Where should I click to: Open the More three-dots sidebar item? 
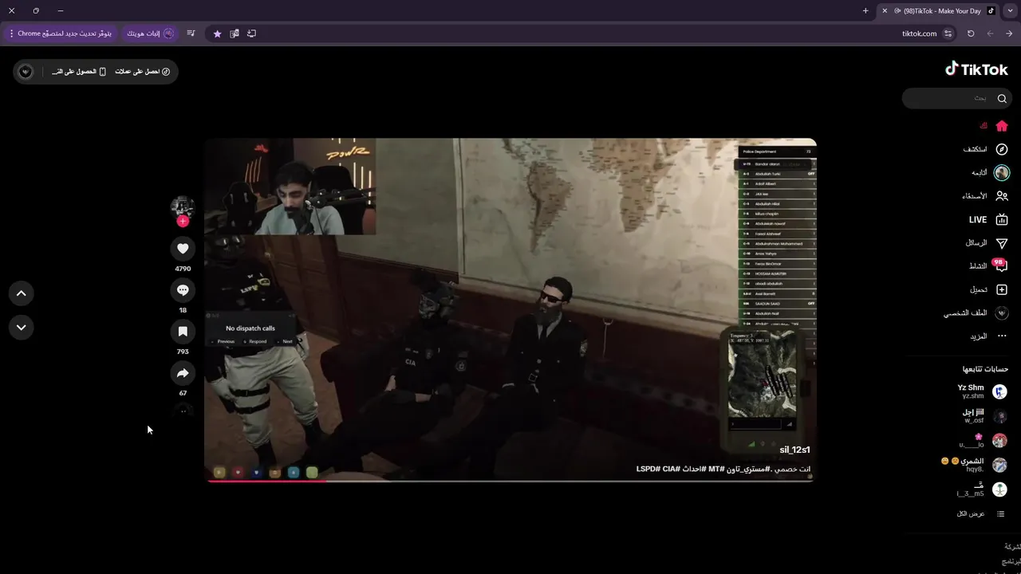click(x=1002, y=336)
